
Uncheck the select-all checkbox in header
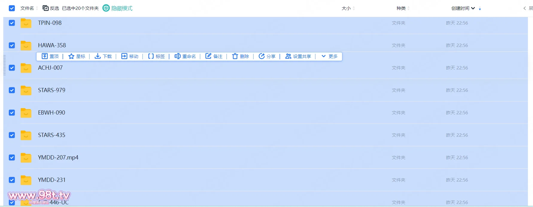(x=12, y=8)
